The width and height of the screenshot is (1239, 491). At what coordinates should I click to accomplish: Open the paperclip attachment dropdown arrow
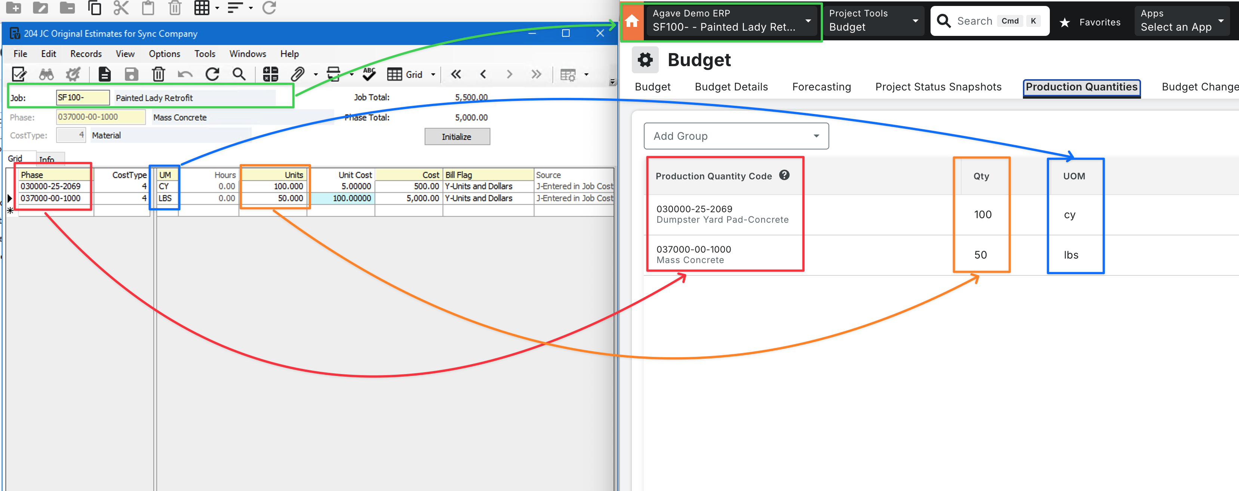click(x=316, y=74)
